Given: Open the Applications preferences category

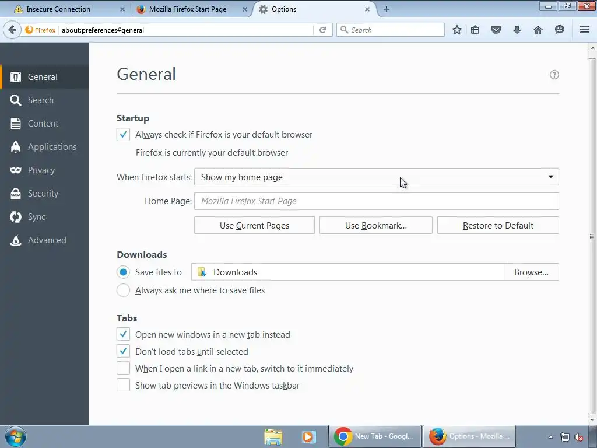Looking at the screenshot, I should [x=44, y=146].
